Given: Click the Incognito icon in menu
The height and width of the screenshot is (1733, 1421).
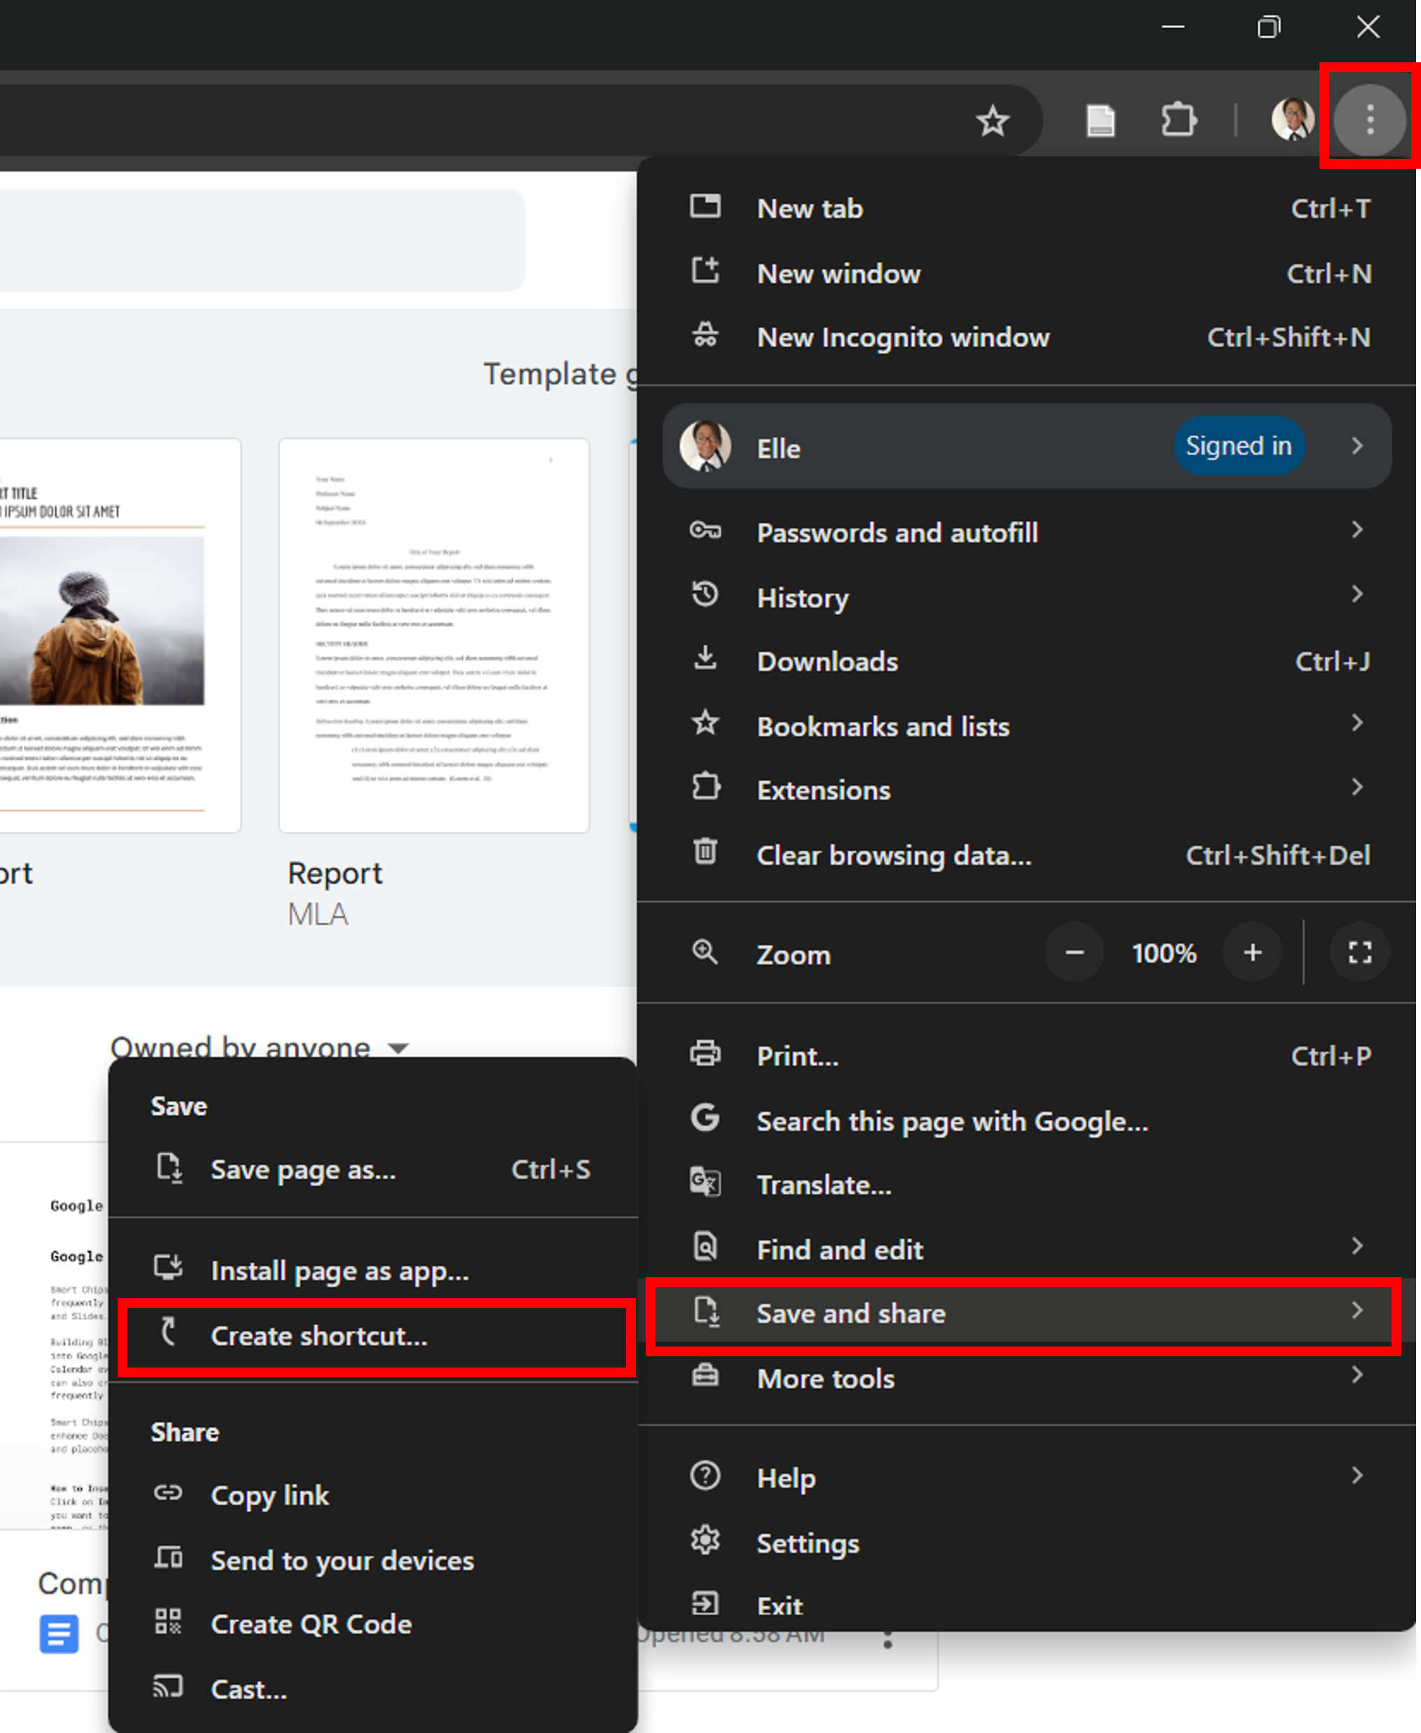Looking at the screenshot, I should 705,335.
